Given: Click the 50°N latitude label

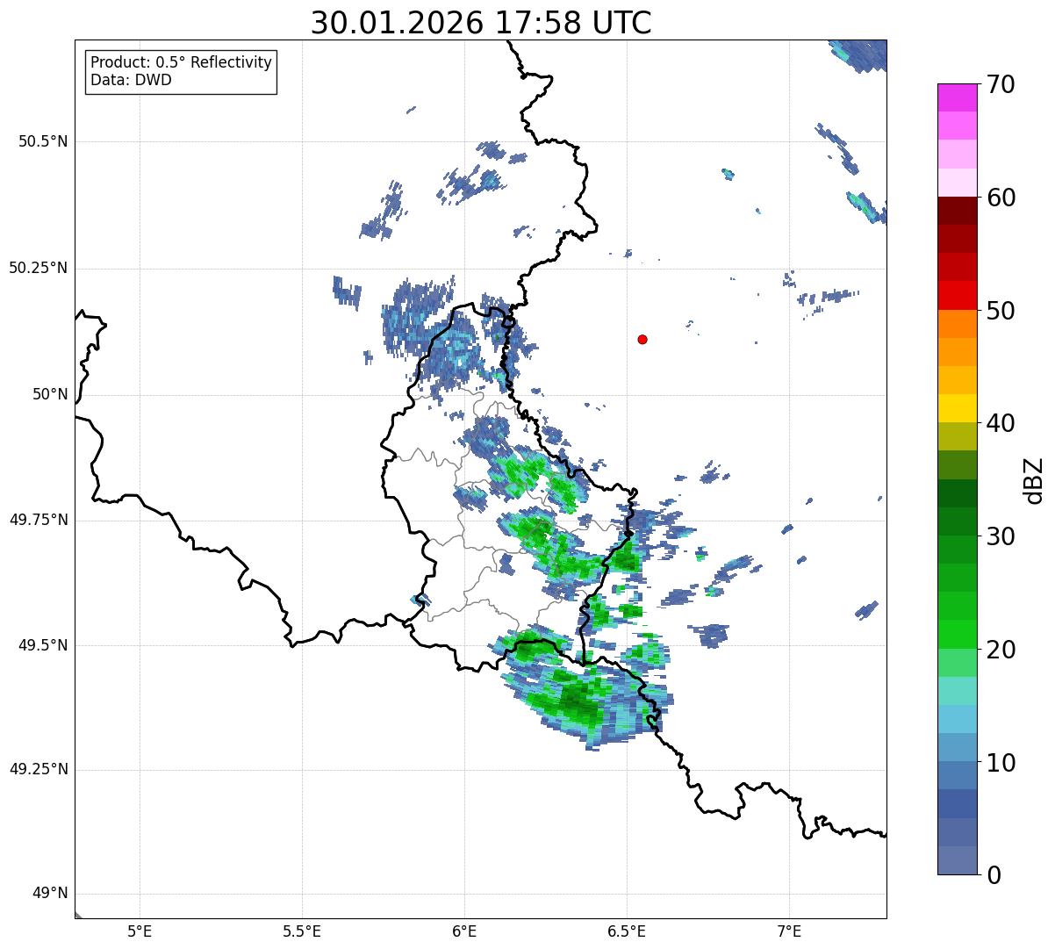Looking at the screenshot, I should [x=50, y=395].
